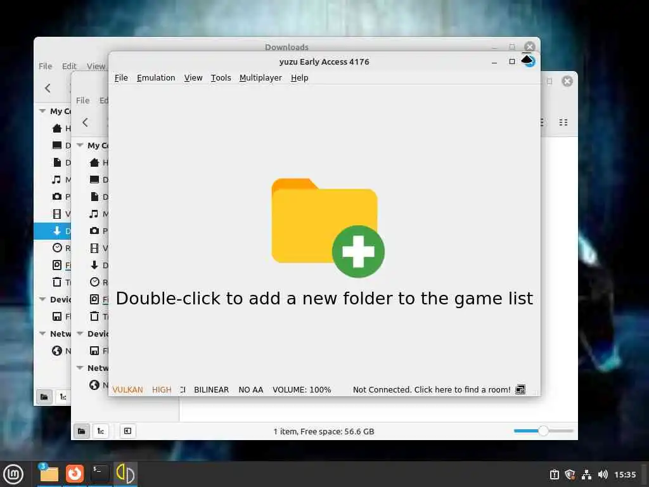Open update manager shield icon in tray
The width and height of the screenshot is (649, 487).
pos(570,474)
